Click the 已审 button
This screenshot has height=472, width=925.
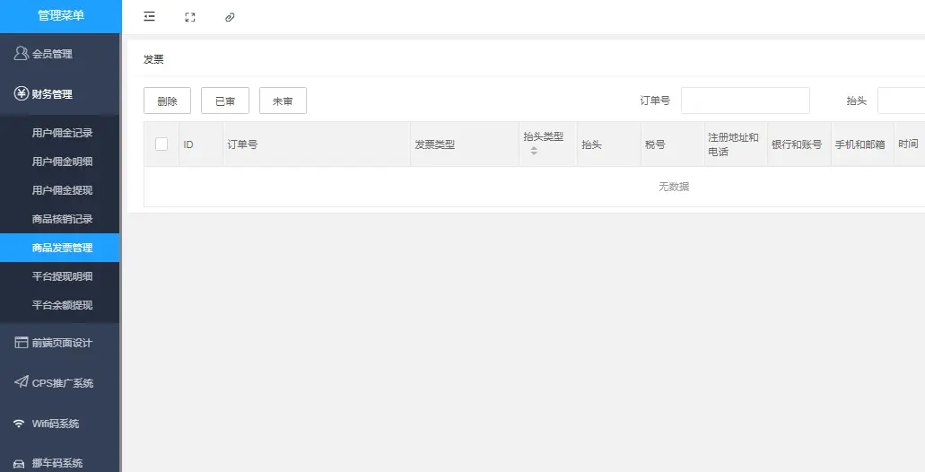(x=225, y=101)
